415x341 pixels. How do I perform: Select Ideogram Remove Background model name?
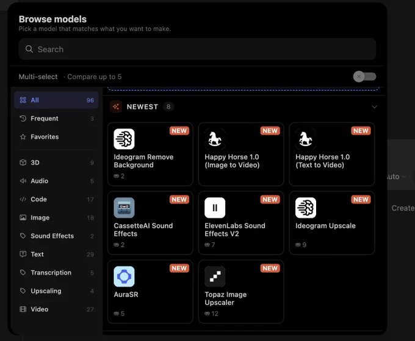(x=143, y=161)
